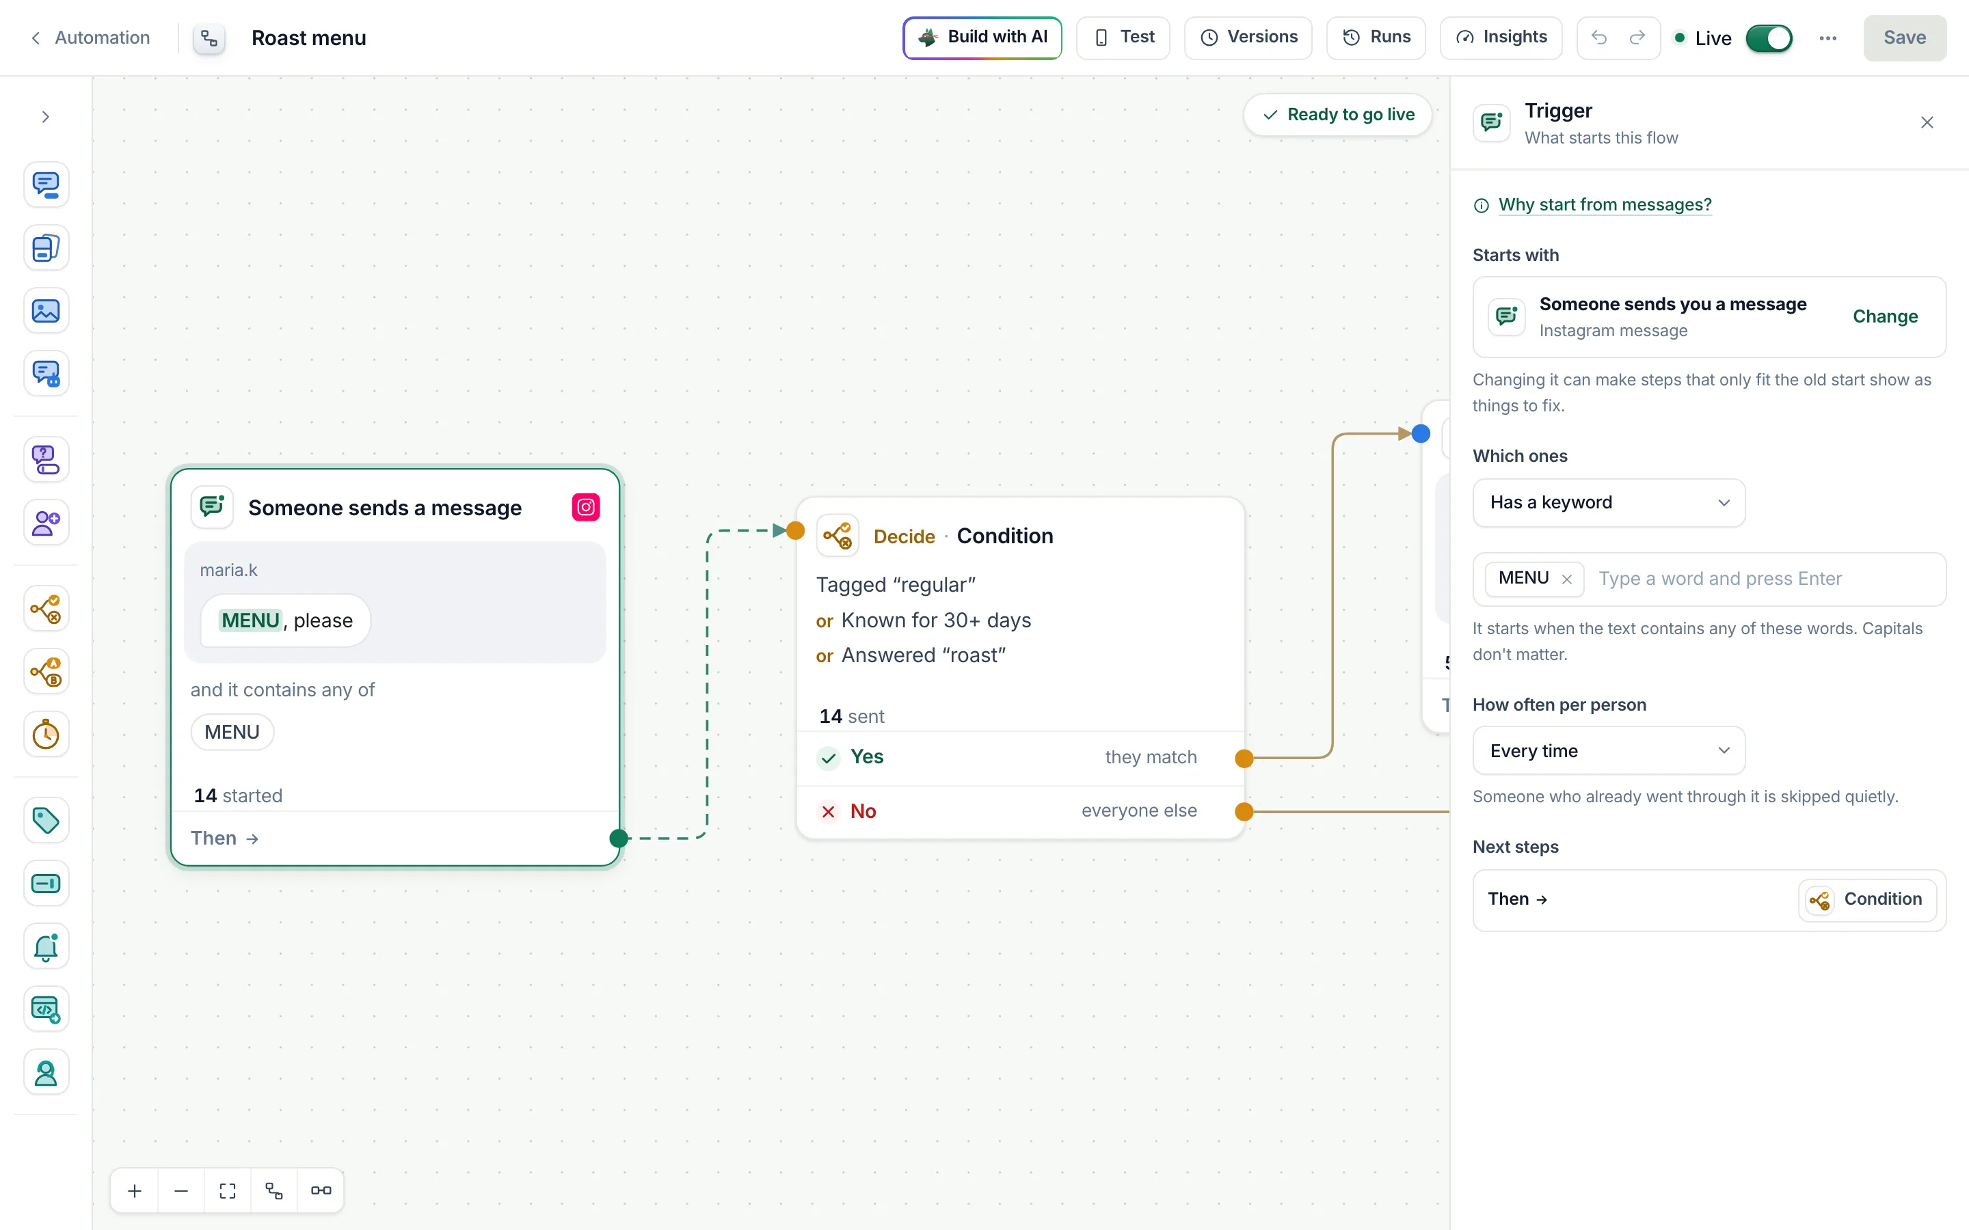Open the 'Every time' frequency dropdown
The image size is (1969, 1230).
1609,751
